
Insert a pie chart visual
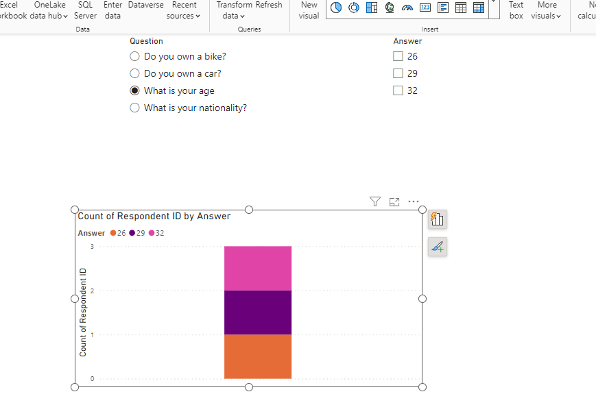click(x=335, y=8)
